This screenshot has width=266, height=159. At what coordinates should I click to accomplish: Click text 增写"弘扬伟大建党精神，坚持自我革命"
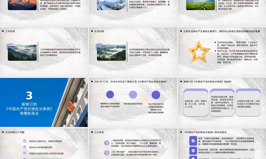pyautogui.click(x=226, y=141)
